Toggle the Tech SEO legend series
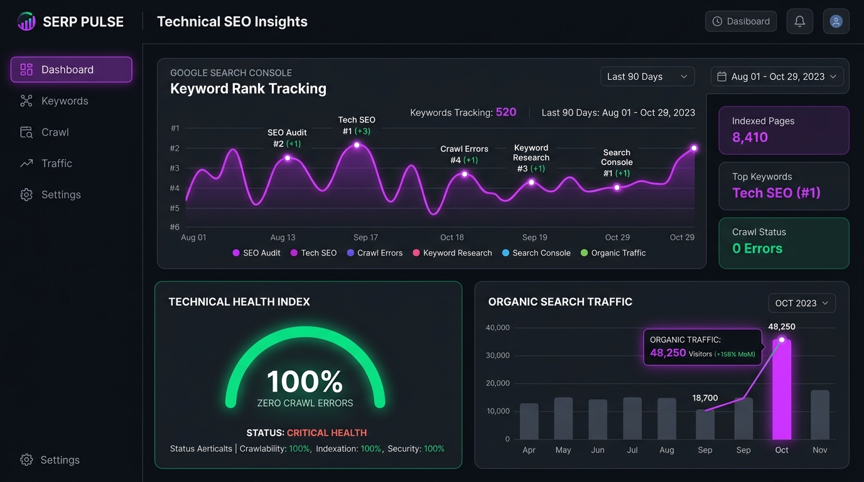Viewport: 864px width, 482px height. tap(313, 253)
